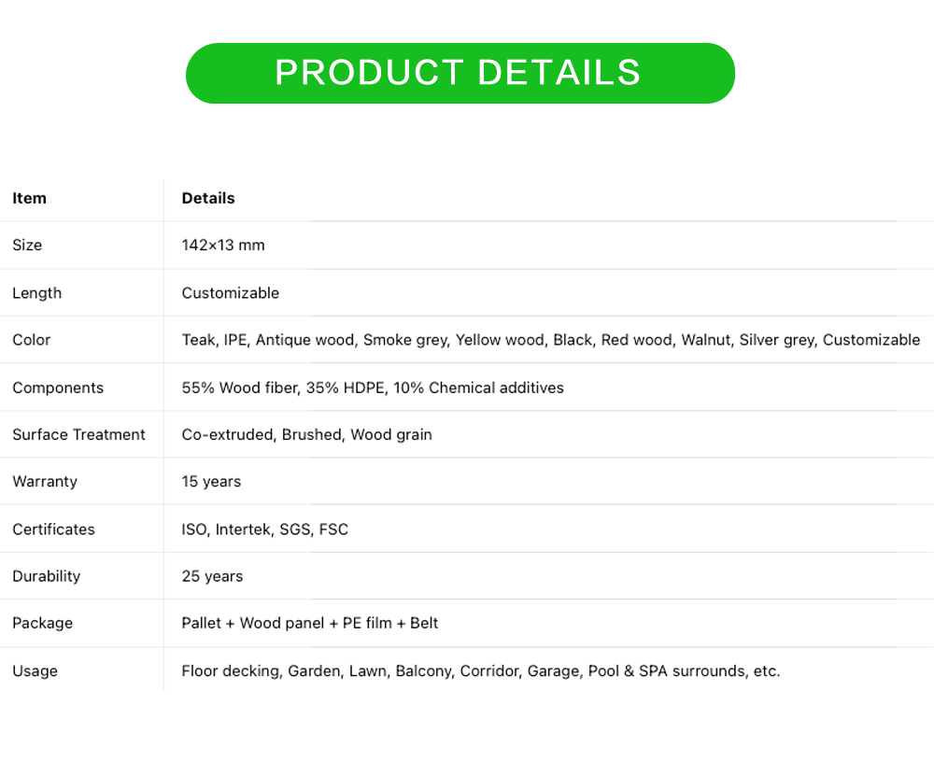Screen dimensions: 934x762
Task: Click the 25 years durability value
Action: point(212,576)
